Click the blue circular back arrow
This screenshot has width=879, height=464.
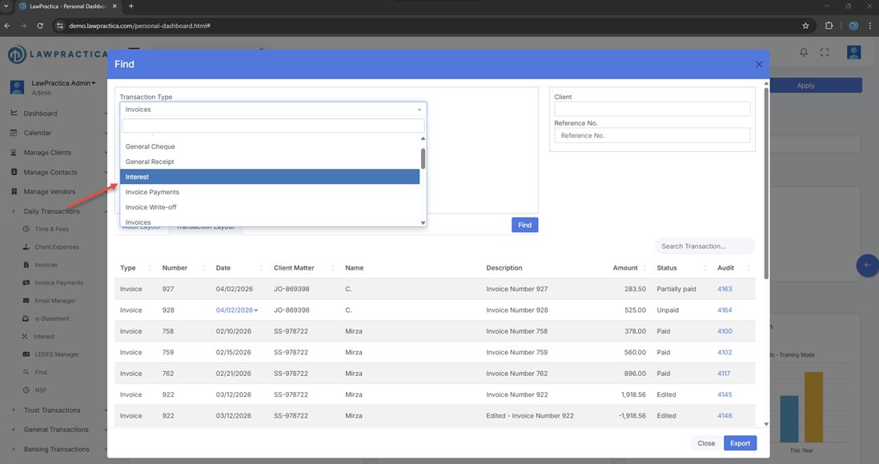[867, 266]
